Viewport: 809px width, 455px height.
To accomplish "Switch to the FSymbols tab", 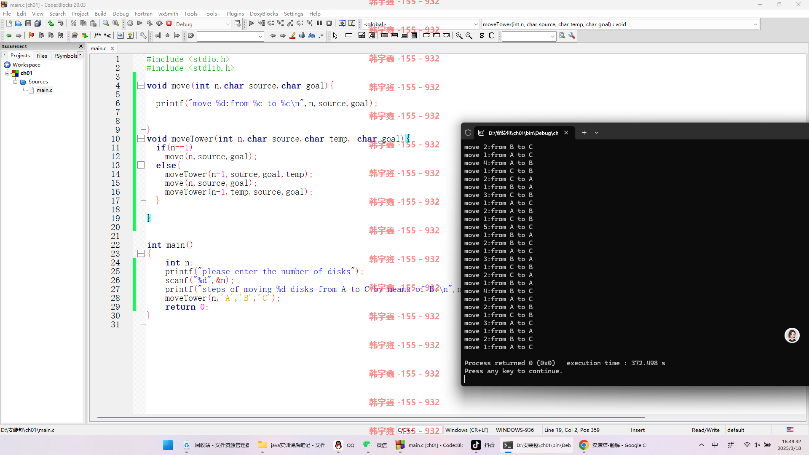I will pos(66,56).
